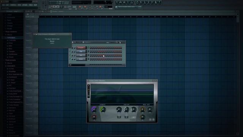Click the green ceiling knob in Limiter
The image size is (243, 137).
click(x=103, y=109)
